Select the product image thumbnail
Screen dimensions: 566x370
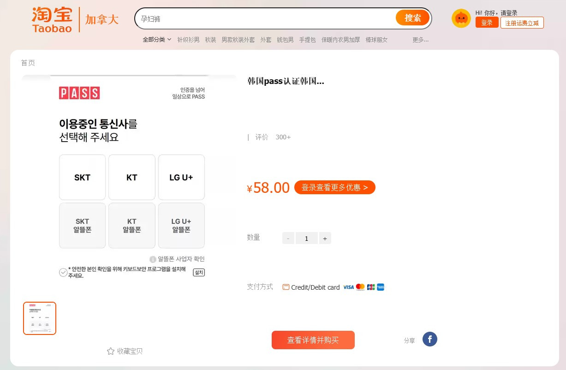40,318
